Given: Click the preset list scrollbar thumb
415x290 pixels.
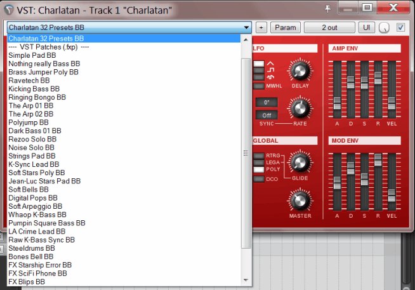Looking at the screenshot, I should point(246,153).
